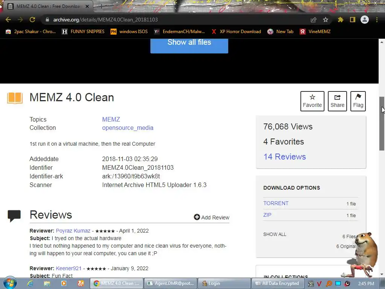Viewport: 385px width, 289px height.
Task: Click the share-page icon in address bar
Action: pyautogui.click(x=314, y=20)
